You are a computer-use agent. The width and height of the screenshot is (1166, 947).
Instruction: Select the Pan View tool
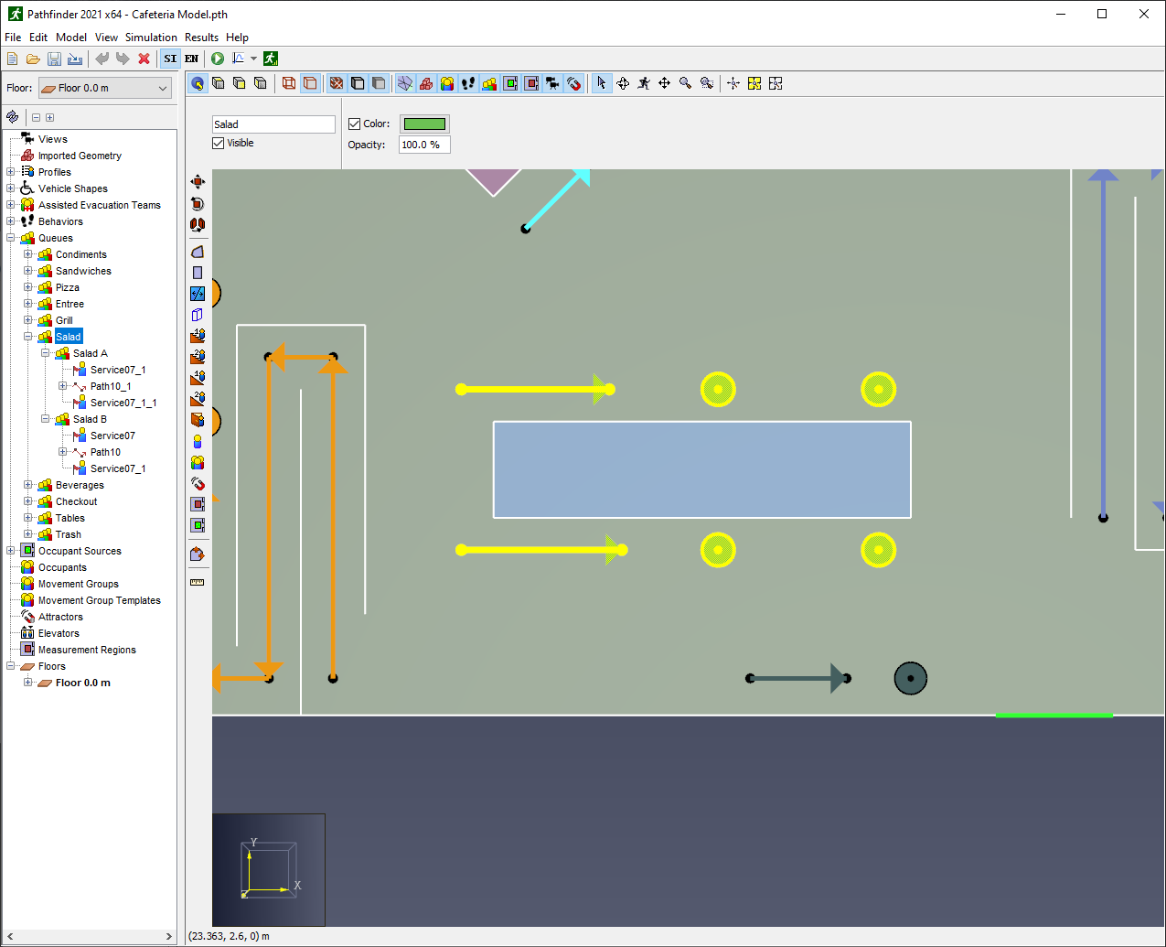coord(665,83)
